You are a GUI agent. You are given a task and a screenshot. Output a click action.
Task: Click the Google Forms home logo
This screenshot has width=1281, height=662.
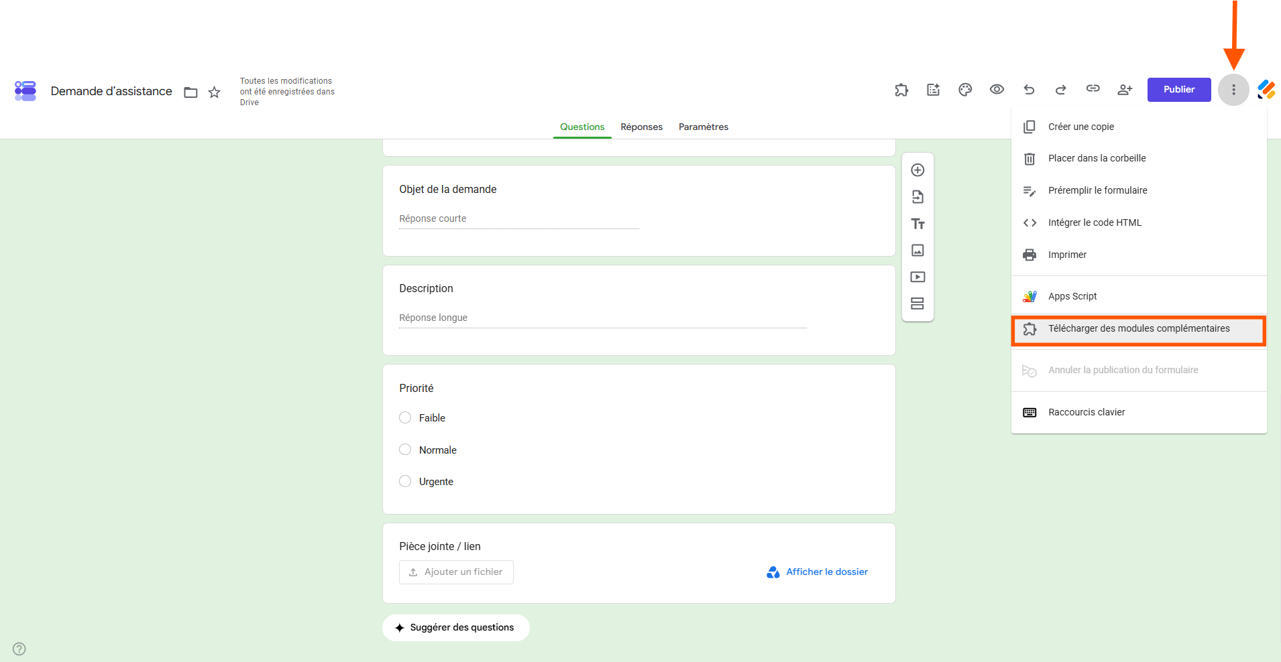[25, 90]
